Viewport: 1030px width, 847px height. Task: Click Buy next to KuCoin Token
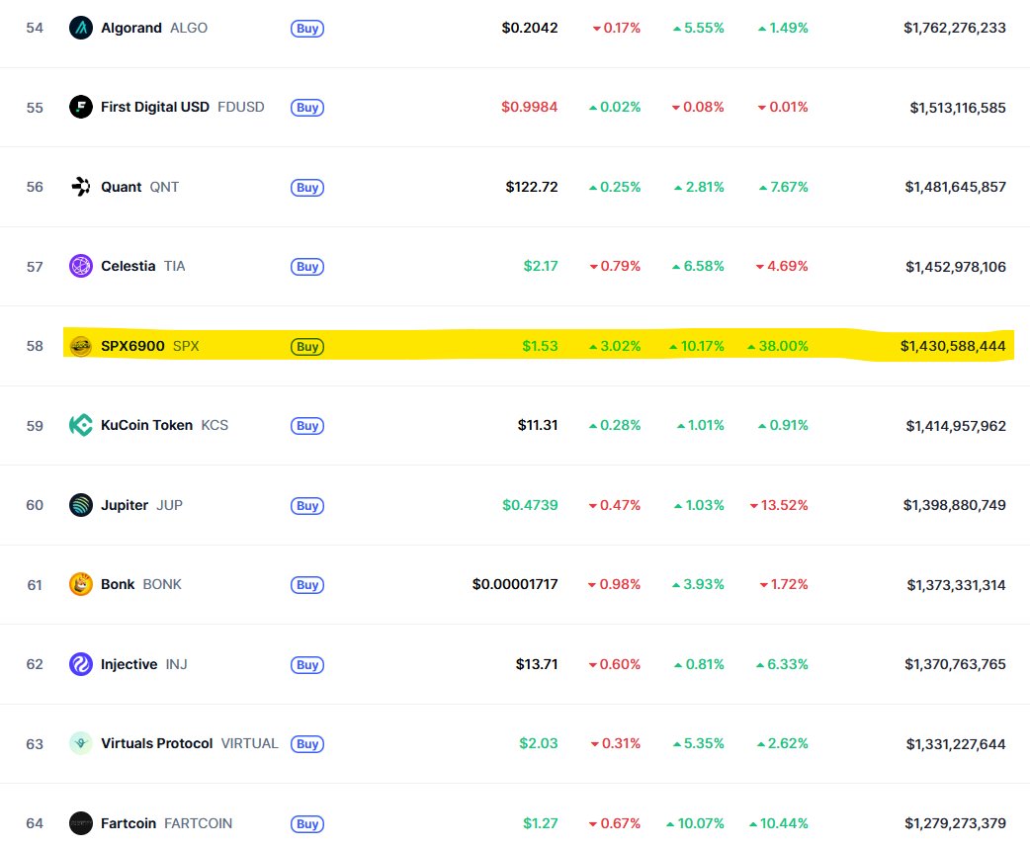[x=307, y=425]
